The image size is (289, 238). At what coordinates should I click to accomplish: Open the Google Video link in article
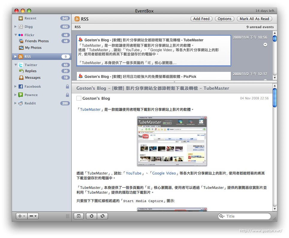164,173
